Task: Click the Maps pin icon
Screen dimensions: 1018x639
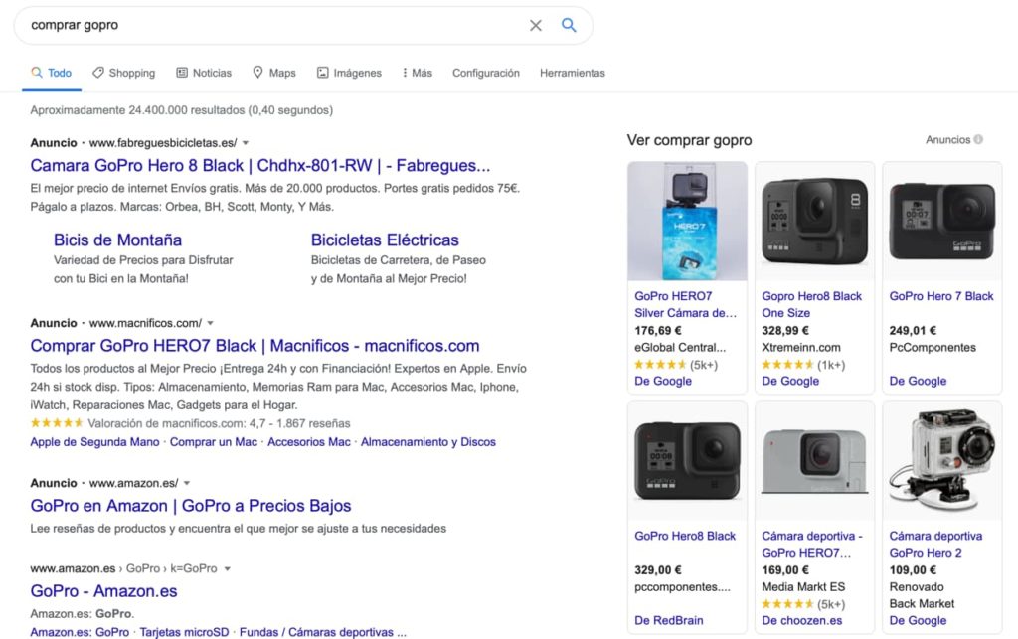Action: (256, 72)
